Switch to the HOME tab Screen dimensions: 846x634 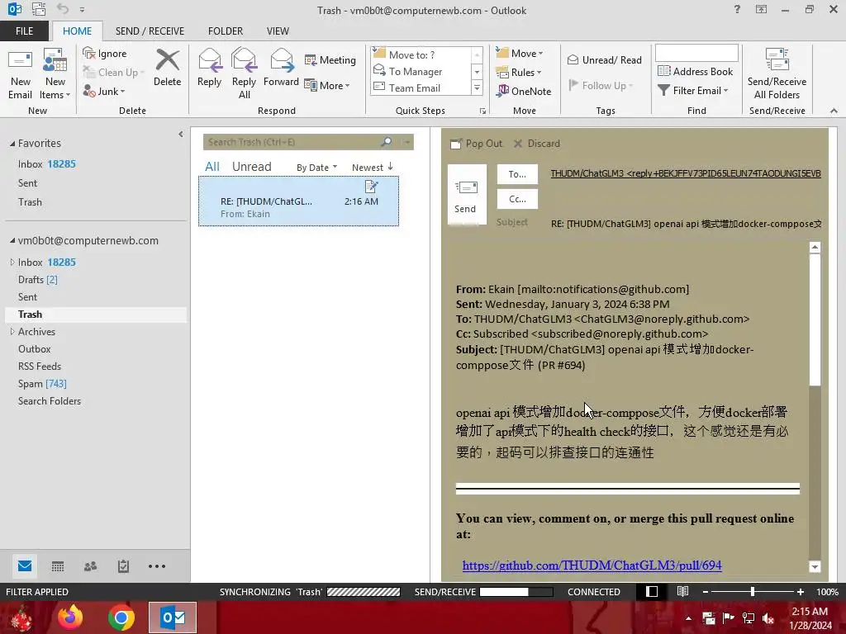pos(77,31)
